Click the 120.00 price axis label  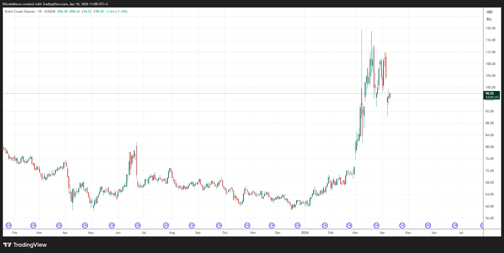(x=491, y=28)
